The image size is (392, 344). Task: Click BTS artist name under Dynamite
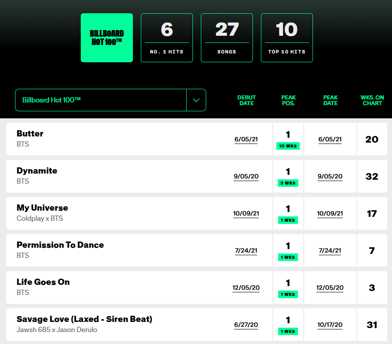(23, 181)
